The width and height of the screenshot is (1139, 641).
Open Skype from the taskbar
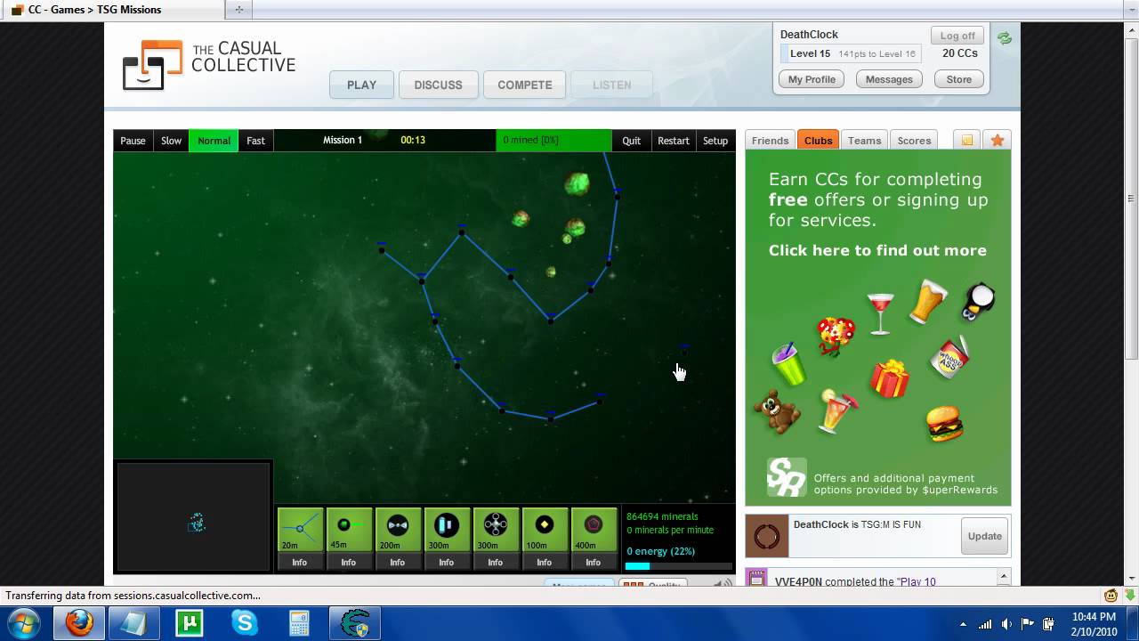pos(245,623)
